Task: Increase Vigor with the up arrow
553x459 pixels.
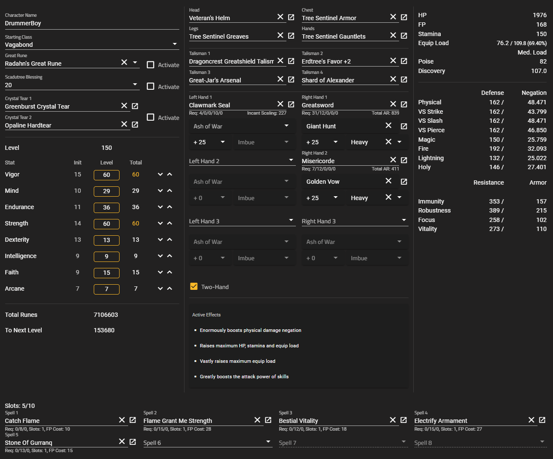Action: 170,174
